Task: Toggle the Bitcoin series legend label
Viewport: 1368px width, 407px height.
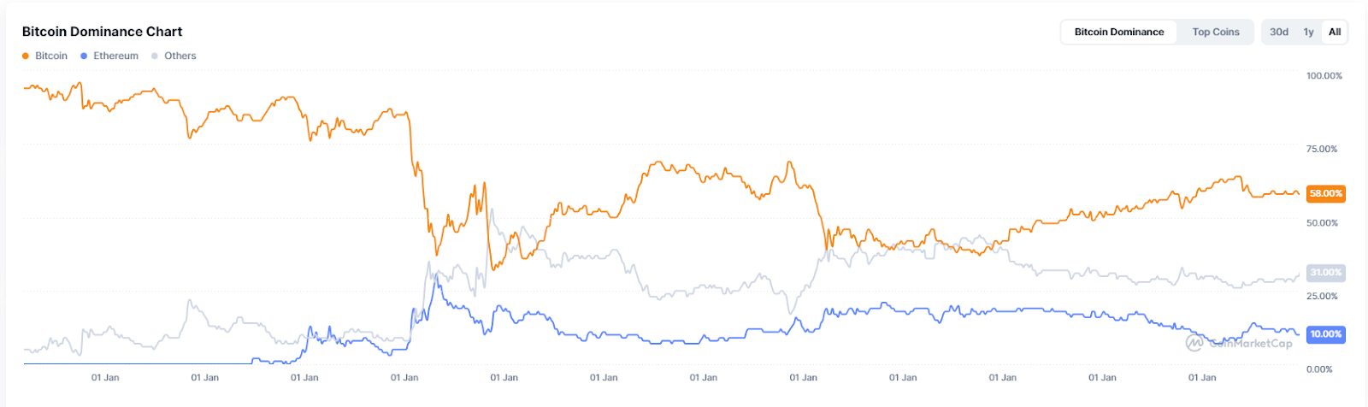Action: 51,56
